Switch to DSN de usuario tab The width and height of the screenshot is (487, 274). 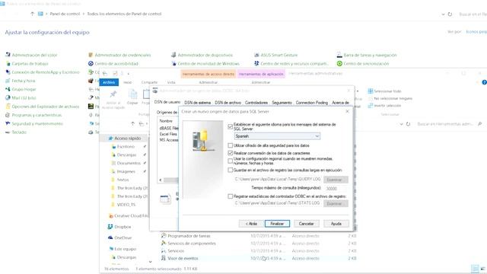(x=167, y=102)
